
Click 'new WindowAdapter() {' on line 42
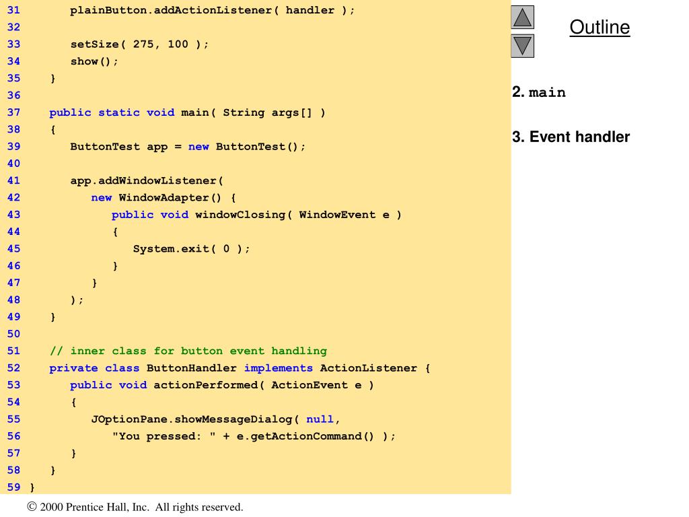[x=164, y=198]
